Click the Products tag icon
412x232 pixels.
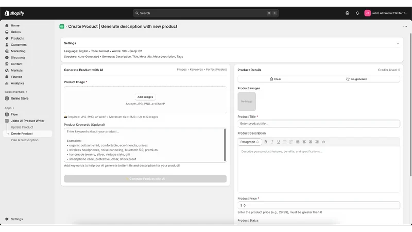7,38
